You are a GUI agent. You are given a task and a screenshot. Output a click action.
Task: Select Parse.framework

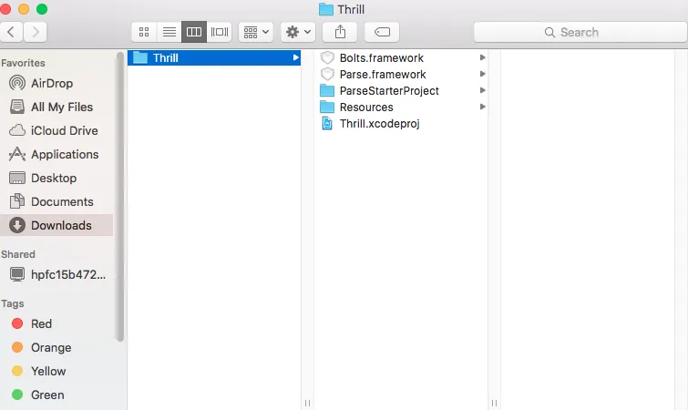coord(402,74)
